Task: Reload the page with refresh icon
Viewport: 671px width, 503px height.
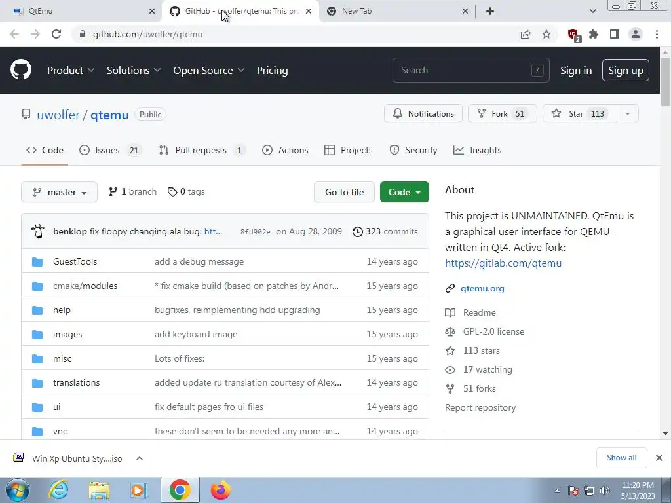Action: [x=56, y=34]
